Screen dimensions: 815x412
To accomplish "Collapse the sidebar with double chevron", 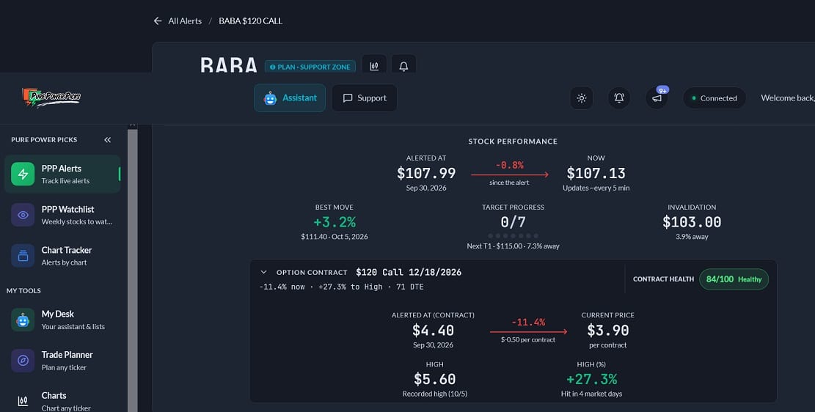I will 107,140.
